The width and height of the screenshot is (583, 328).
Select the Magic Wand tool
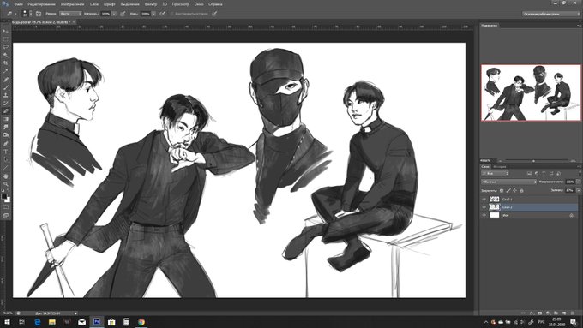[x=6, y=55]
